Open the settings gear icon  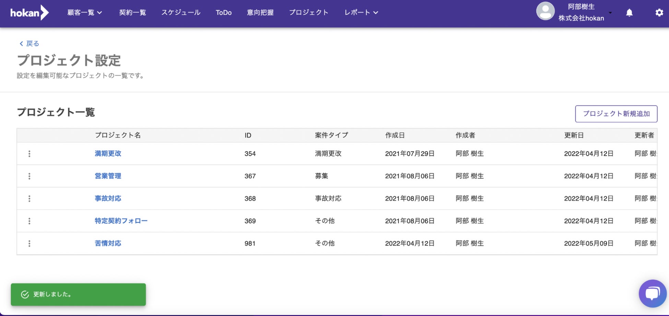(x=659, y=13)
